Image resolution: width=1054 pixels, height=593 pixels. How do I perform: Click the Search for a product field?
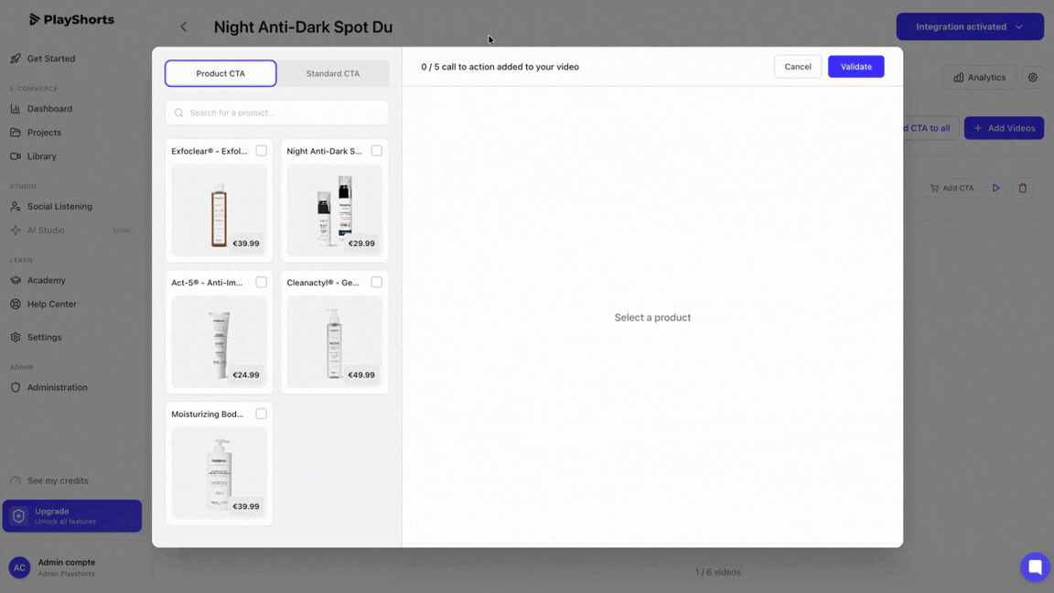click(277, 113)
